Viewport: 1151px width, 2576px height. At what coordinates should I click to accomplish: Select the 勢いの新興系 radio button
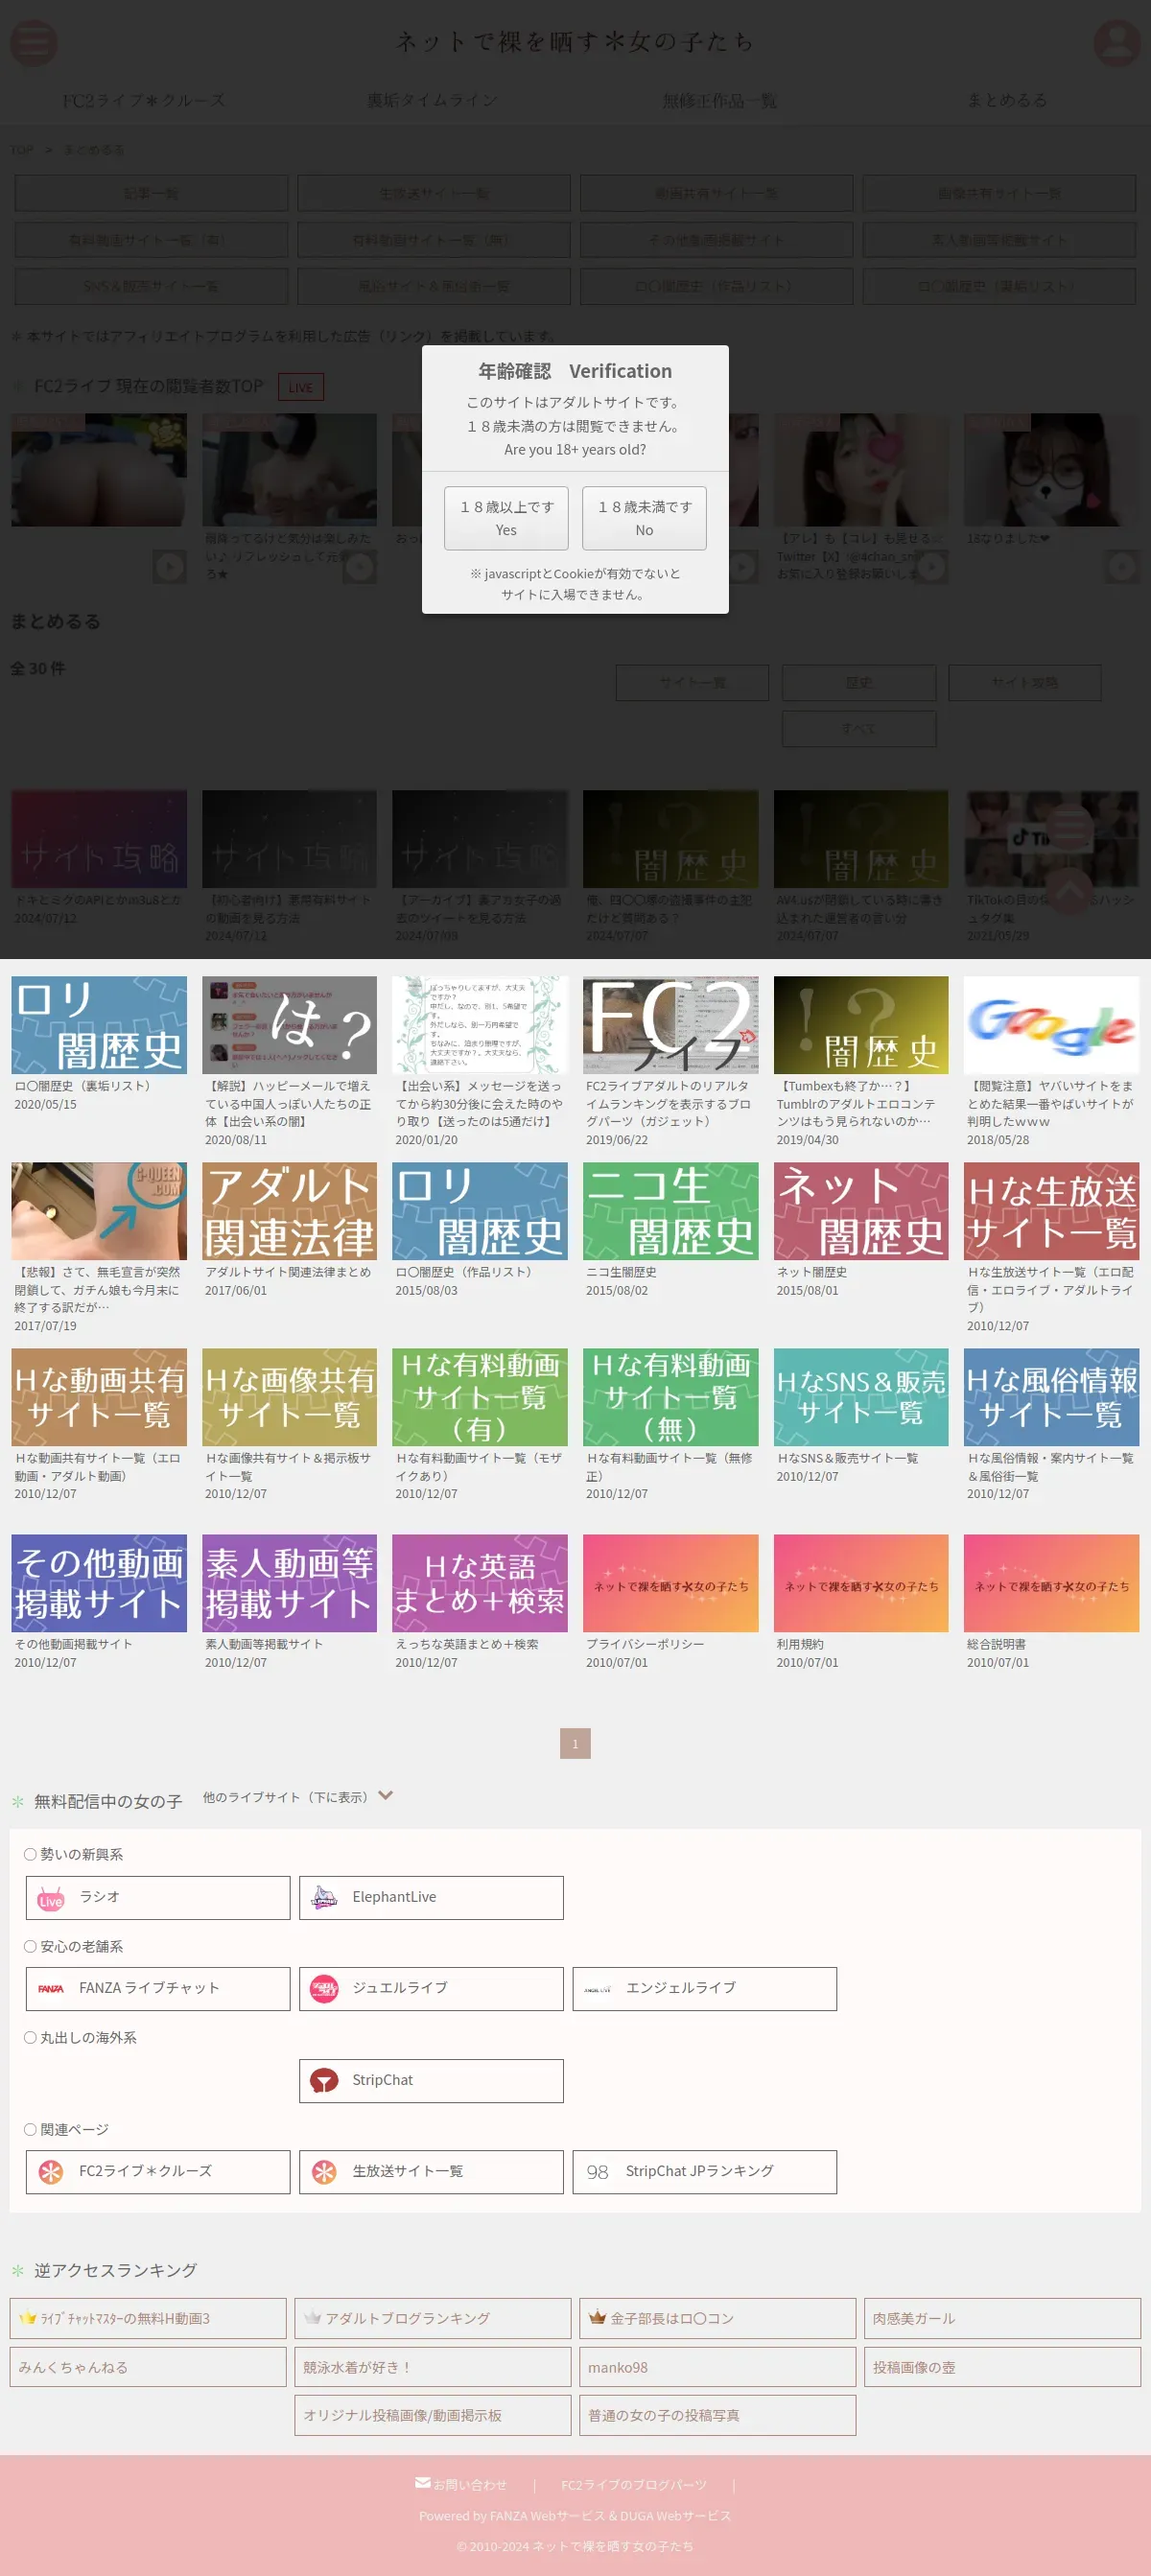tap(30, 1854)
